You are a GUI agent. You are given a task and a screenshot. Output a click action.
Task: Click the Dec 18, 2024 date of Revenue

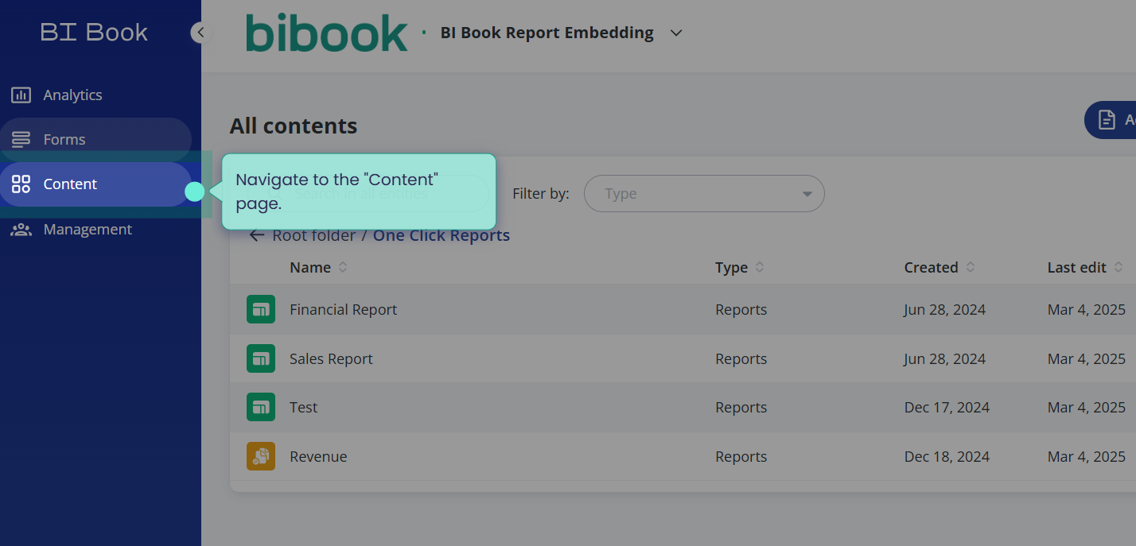(947, 456)
